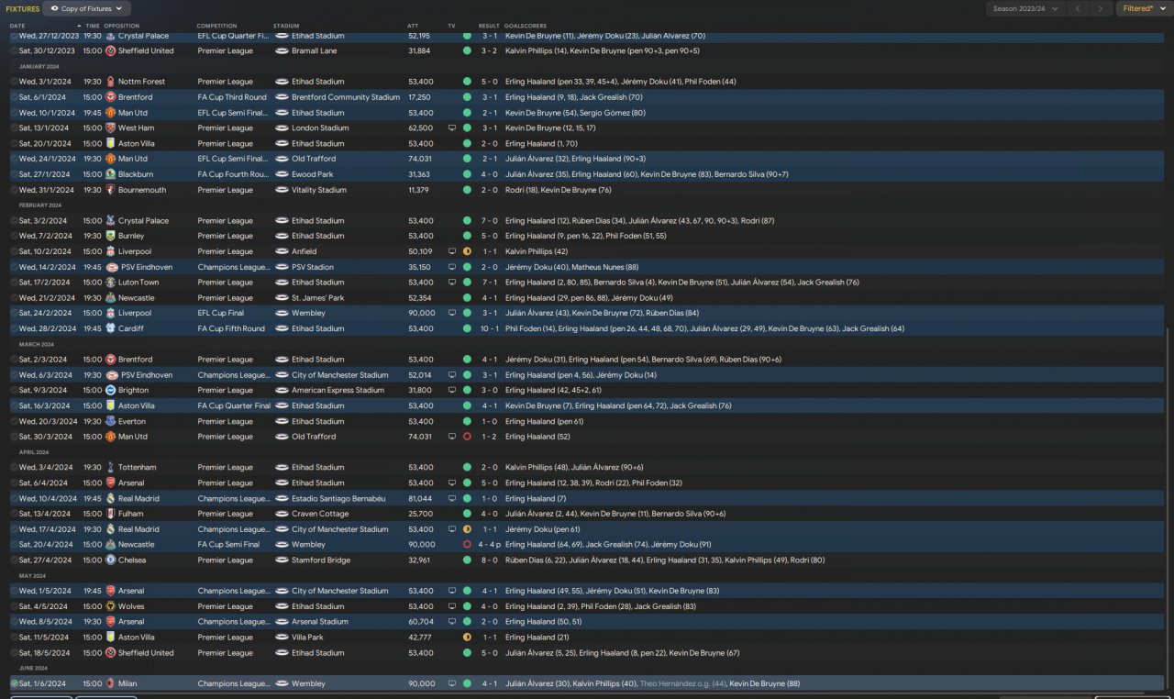The image size is (1174, 699).
Task: Click the 4 - 4 p result against Newcastle
Action: tap(489, 544)
